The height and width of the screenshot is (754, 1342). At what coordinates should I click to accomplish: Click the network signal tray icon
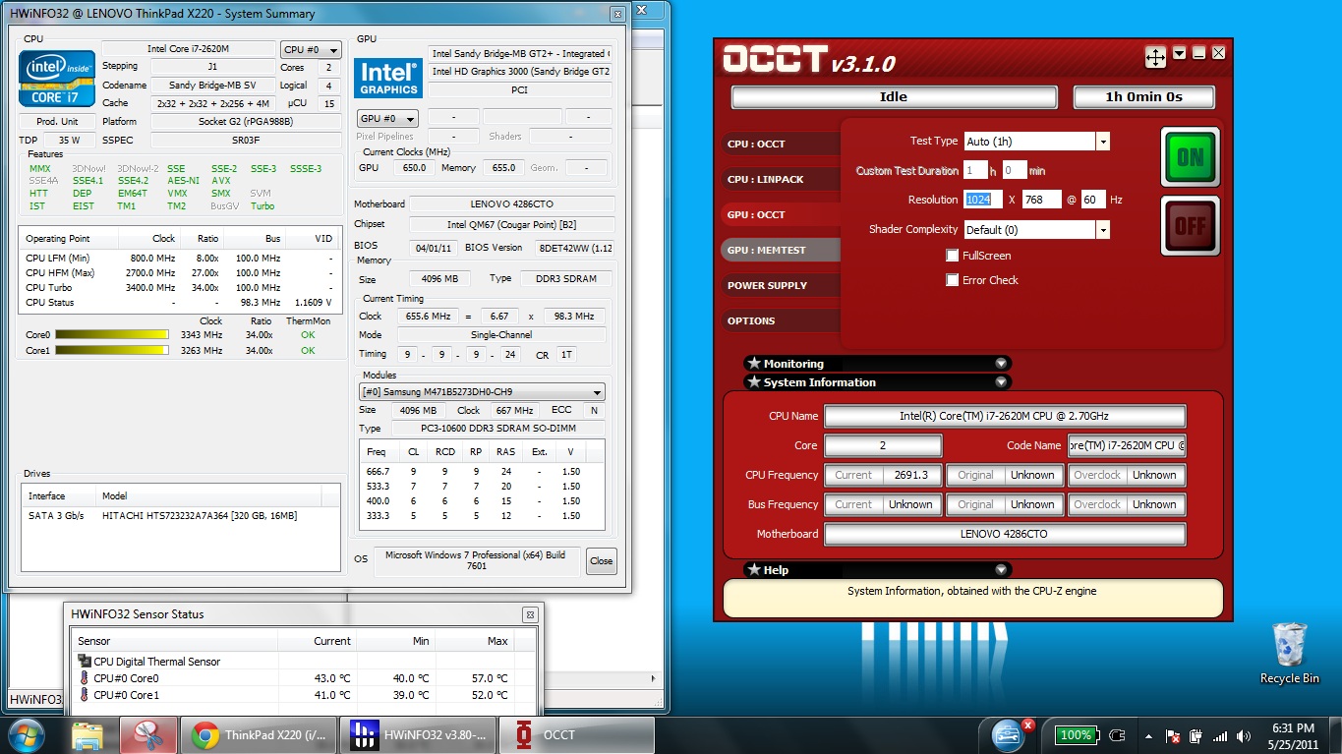pos(1220,736)
